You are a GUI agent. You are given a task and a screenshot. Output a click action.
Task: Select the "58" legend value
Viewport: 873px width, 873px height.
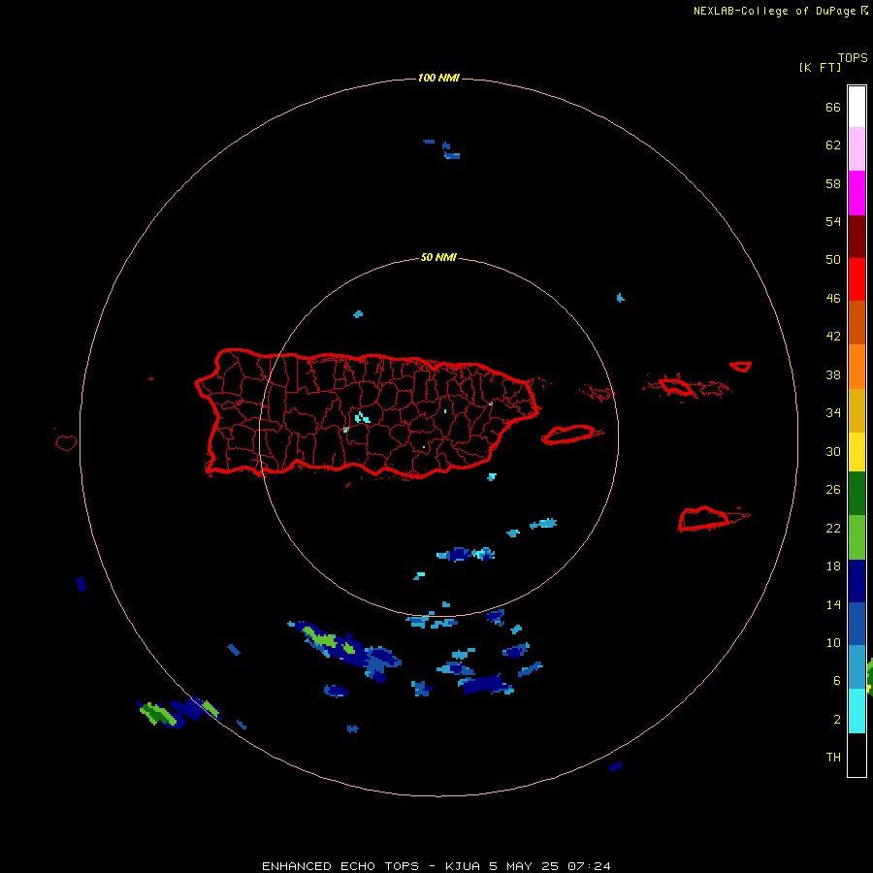833,183
